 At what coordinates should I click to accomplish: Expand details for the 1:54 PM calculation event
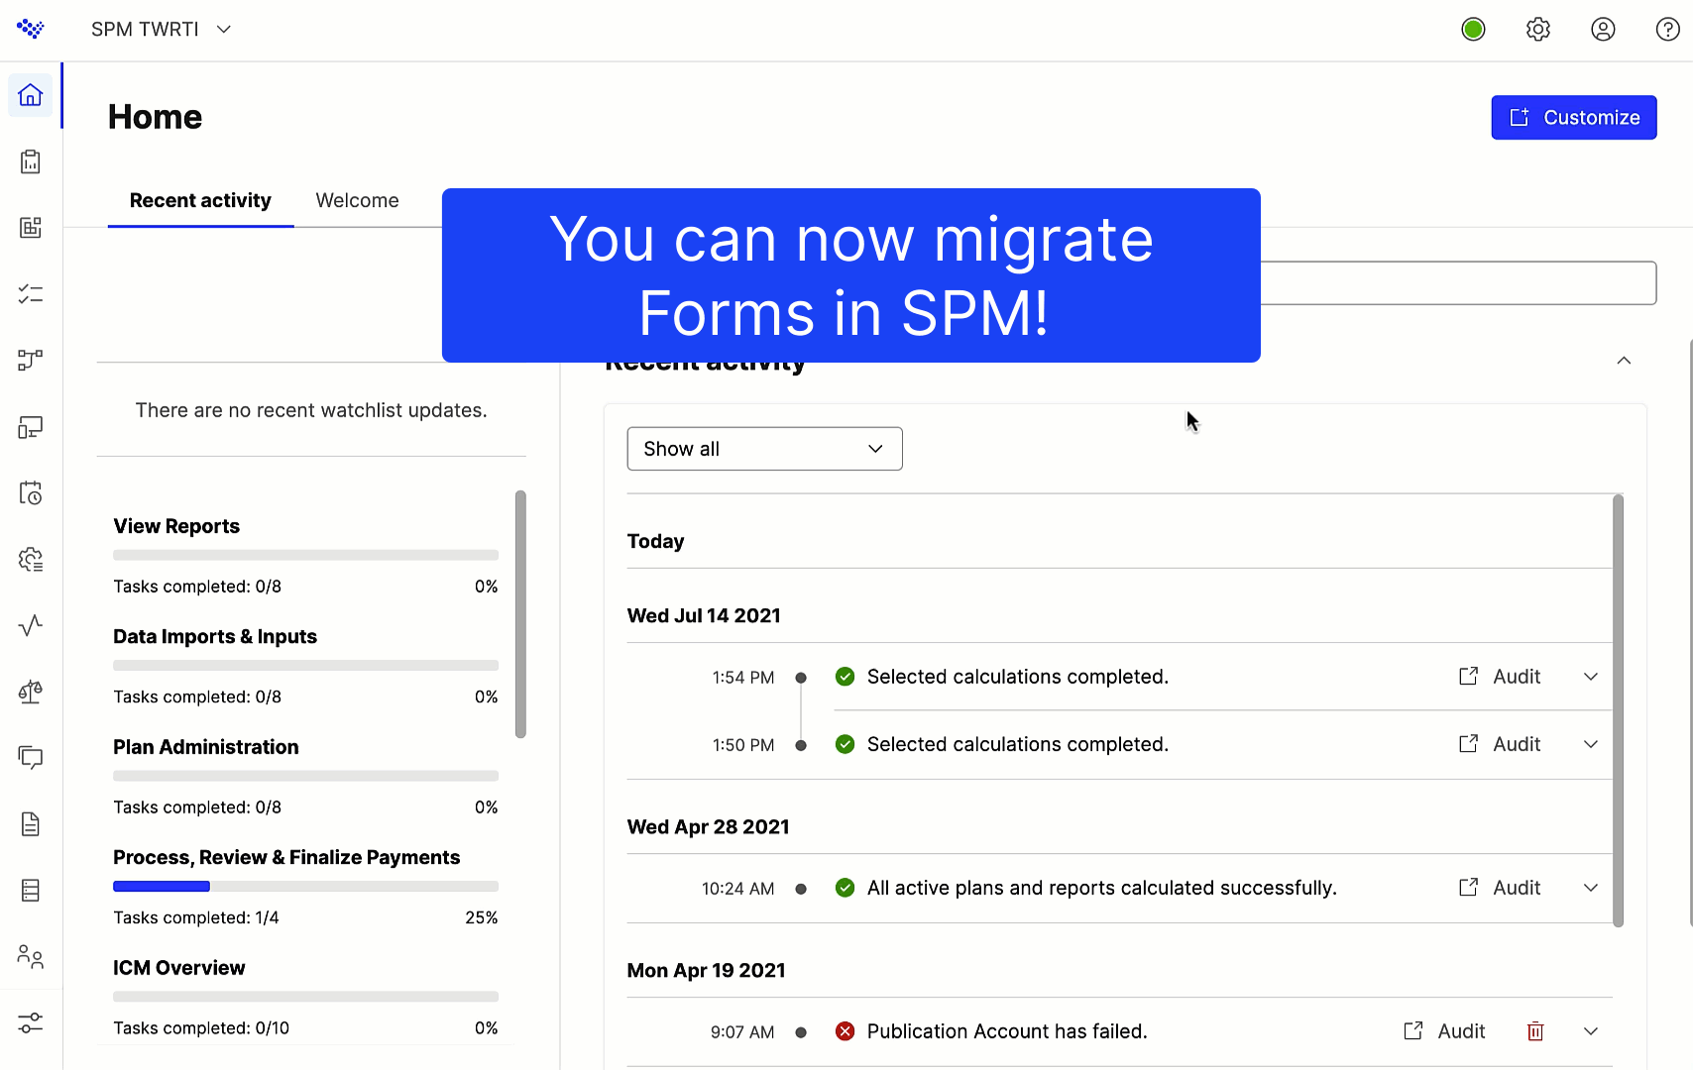tap(1590, 677)
